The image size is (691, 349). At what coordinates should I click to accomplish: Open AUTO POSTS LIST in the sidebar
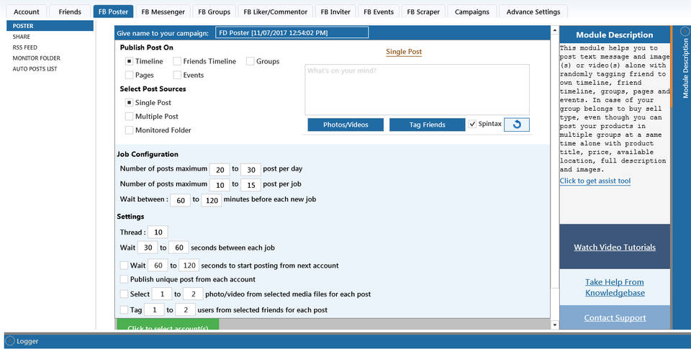(35, 69)
